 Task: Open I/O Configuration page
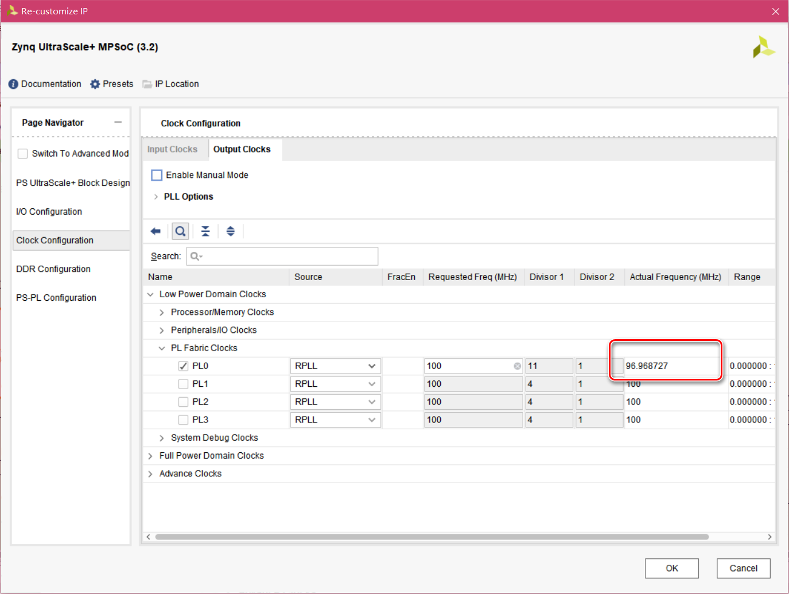49,212
